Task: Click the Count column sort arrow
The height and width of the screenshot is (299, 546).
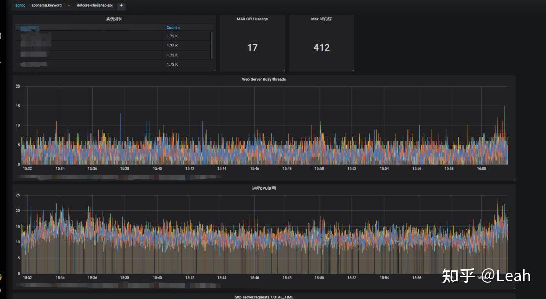Action: [x=179, y=28]
